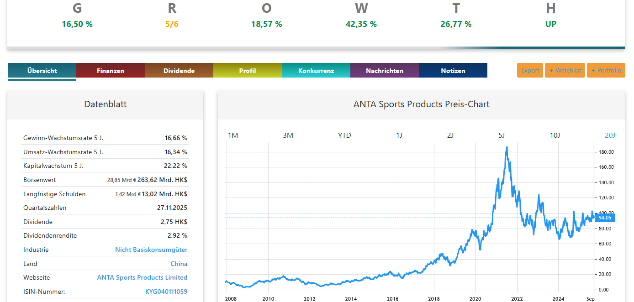Switch chart to YTD range
This screenshot has width=634, height=302.
click(x=344, y=135)
